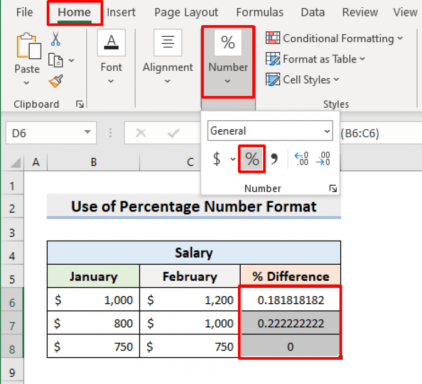The height and width of the screenshot is (384, 422).
Task: Expand the Paste options arrow
Action: pyautogui.click(x=26, y=83)
